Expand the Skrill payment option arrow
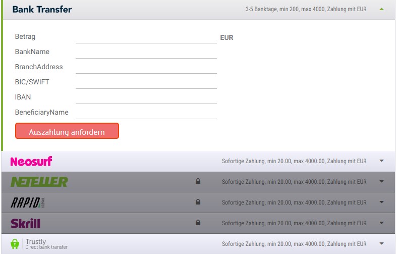 click(381, 223)
